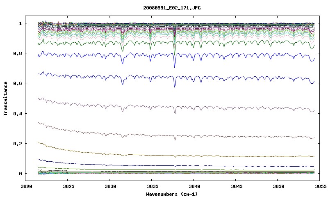Click the Transmittance y-axis label

(x=5, y=98)
